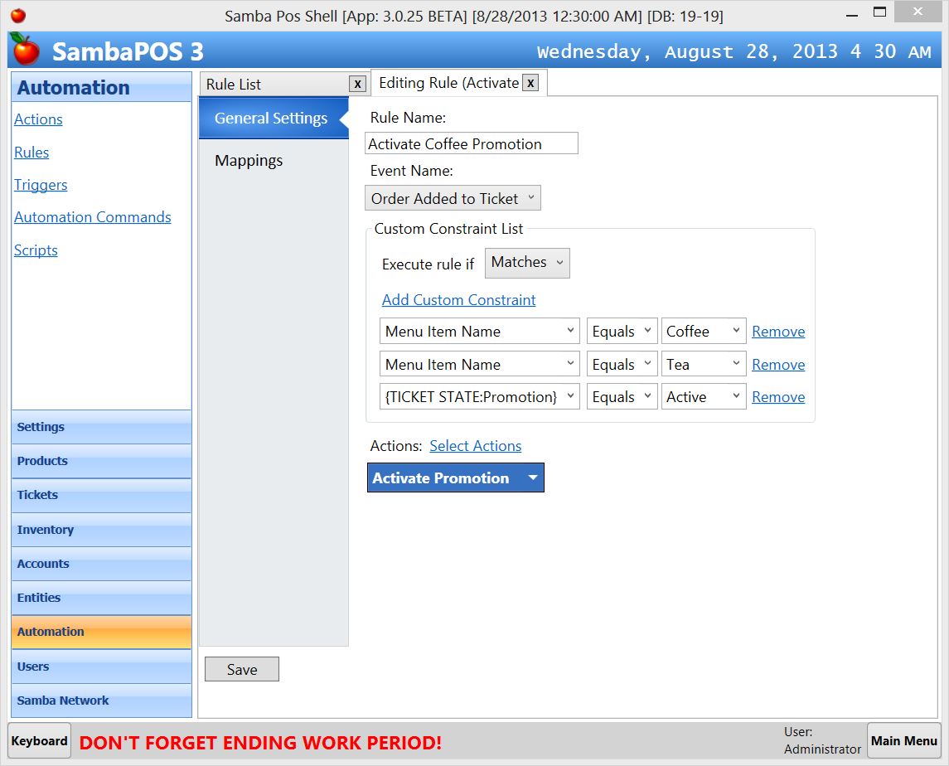Viewport: 949px width, 766px height.
Task: Close the Editing Rule tab
Action: 530,83
